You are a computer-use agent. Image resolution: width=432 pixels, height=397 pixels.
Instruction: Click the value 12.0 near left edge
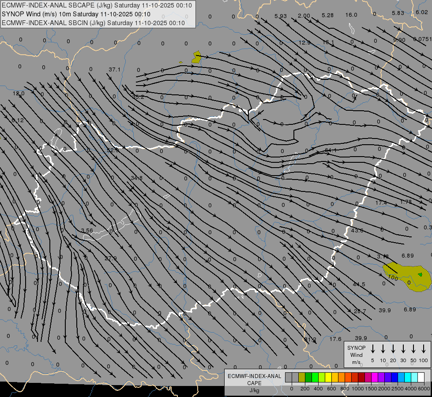[19, 94]
